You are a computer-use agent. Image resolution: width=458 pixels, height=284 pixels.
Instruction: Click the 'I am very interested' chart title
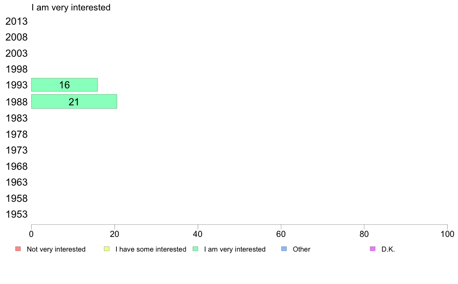pyautogui.click(x=71, y=7)
